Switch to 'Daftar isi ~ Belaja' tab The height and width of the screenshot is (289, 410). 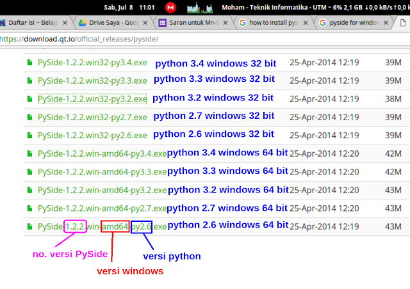(x=34, y=23)
